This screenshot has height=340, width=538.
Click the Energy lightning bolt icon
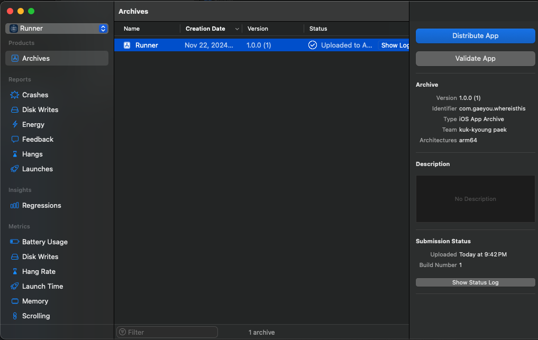pyautogui.click(x=15, y=124)
